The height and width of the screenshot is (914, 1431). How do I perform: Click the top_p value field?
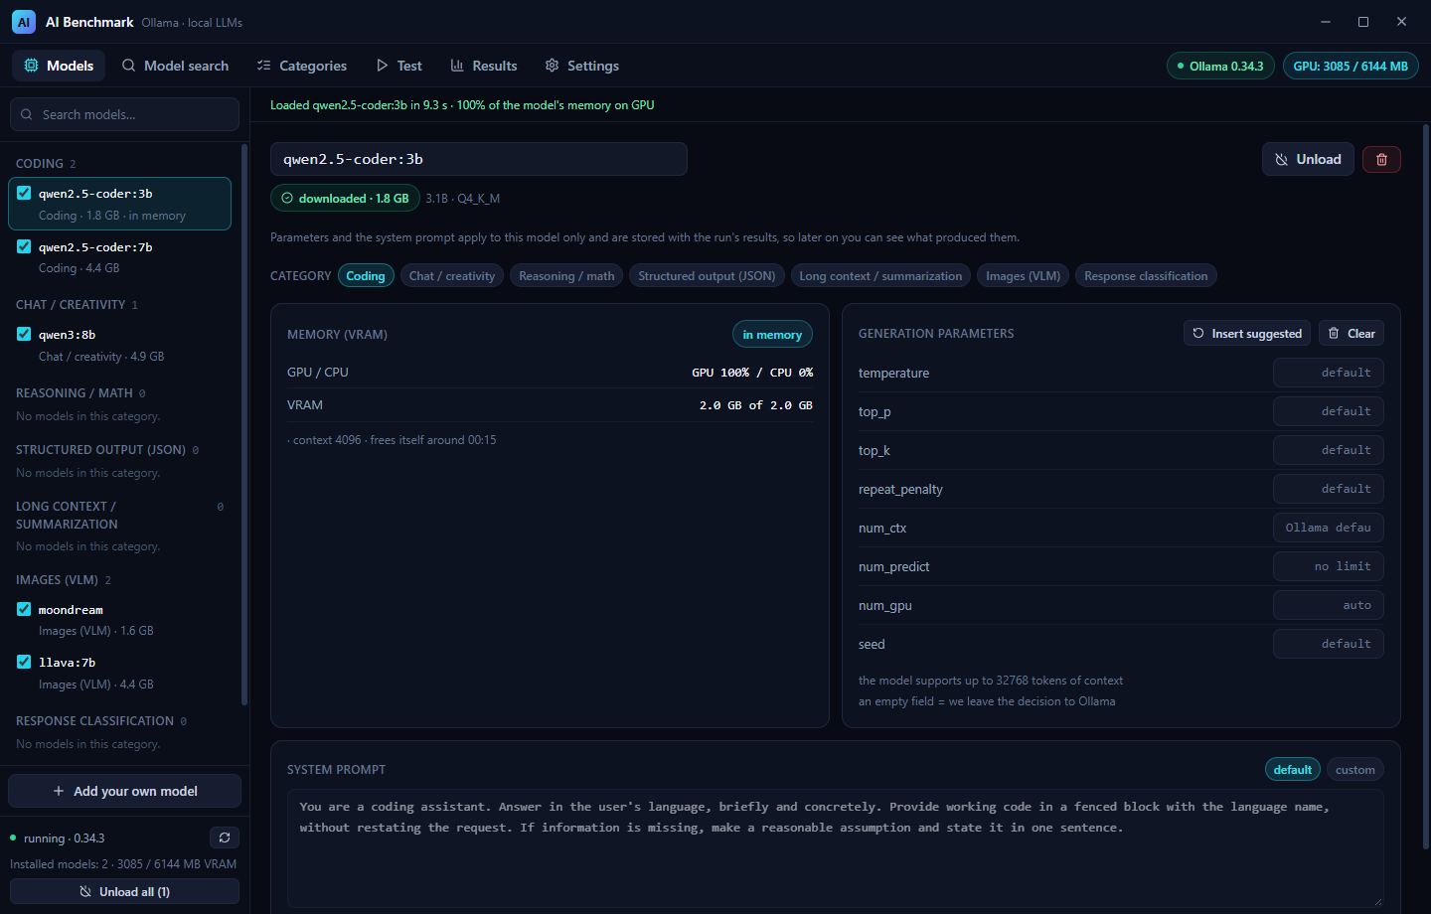tap(1329, 411)
